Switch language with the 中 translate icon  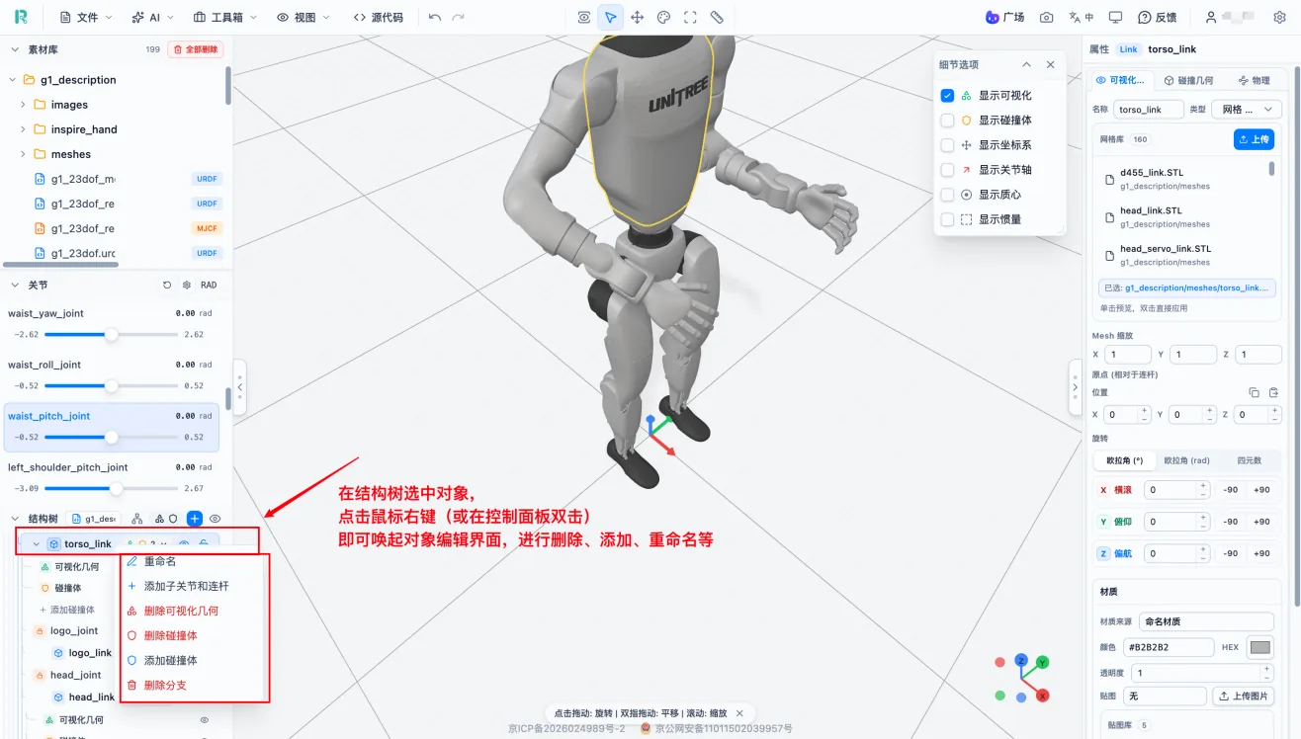[x=1081, y=17]
